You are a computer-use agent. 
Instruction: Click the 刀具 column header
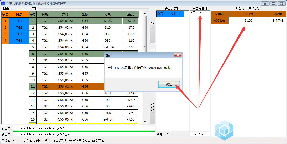pos(108,14)
